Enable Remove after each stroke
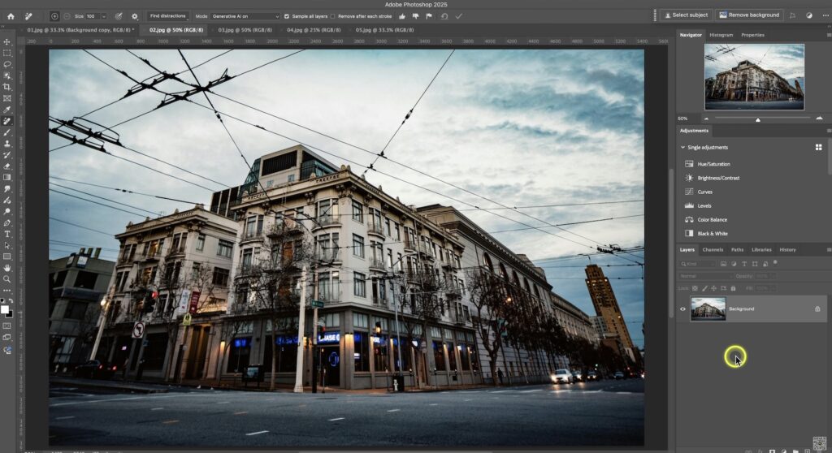832x453 pixels. pyautogui.click(x=332, y=16)
